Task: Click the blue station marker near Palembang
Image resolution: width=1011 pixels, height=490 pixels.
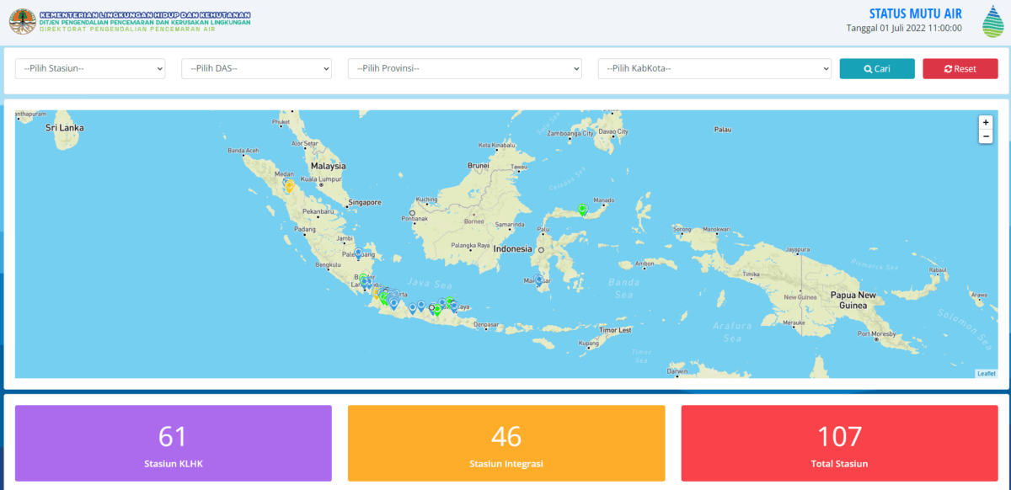Action: [x=358, y=252]
